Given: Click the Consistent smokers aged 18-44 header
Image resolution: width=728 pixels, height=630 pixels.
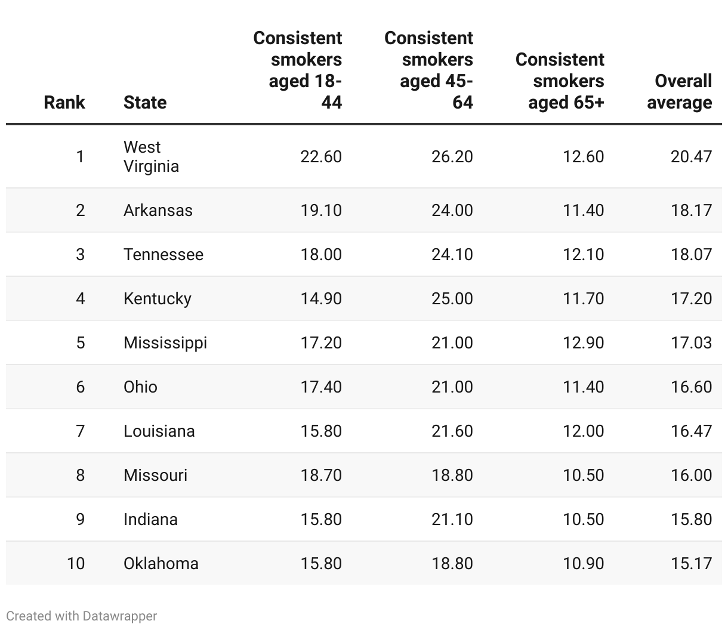Looking at the screenshot, I should tap(298, 70).
